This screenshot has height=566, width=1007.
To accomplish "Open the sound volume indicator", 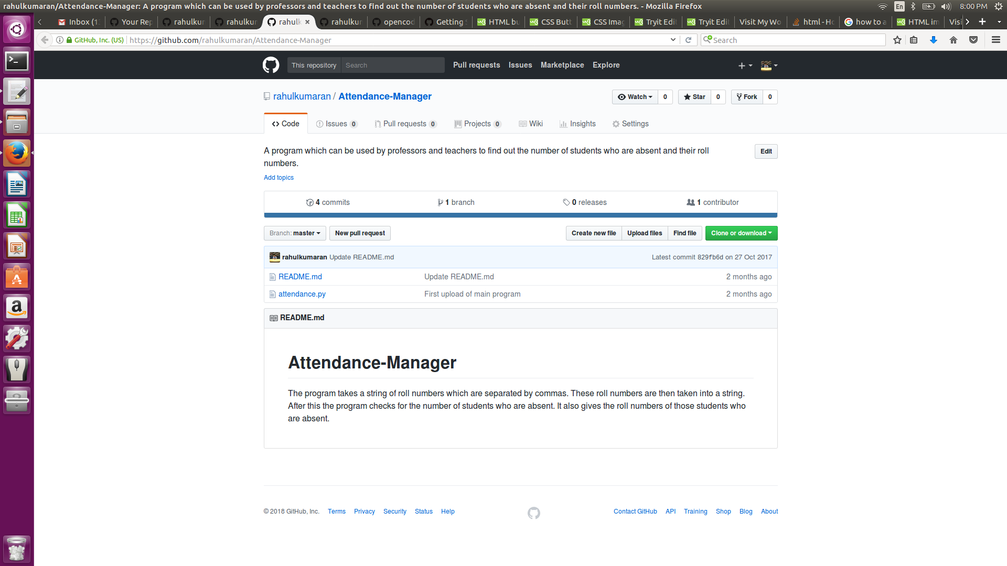I will (x=946, y=6).
